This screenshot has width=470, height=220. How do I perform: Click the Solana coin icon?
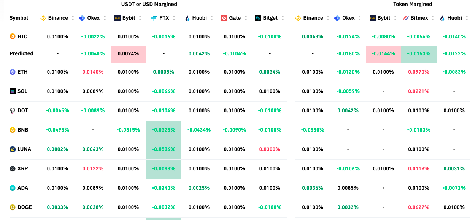(13, 91)
